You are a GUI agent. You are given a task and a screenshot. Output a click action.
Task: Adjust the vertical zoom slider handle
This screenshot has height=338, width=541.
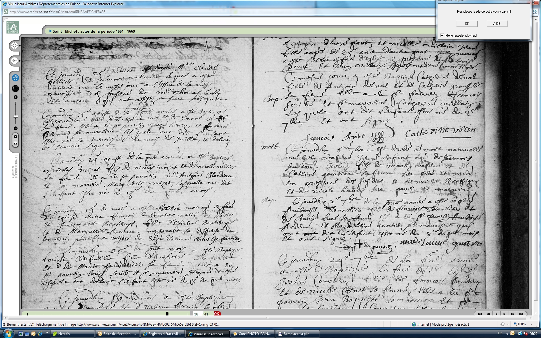pos(16,116)
